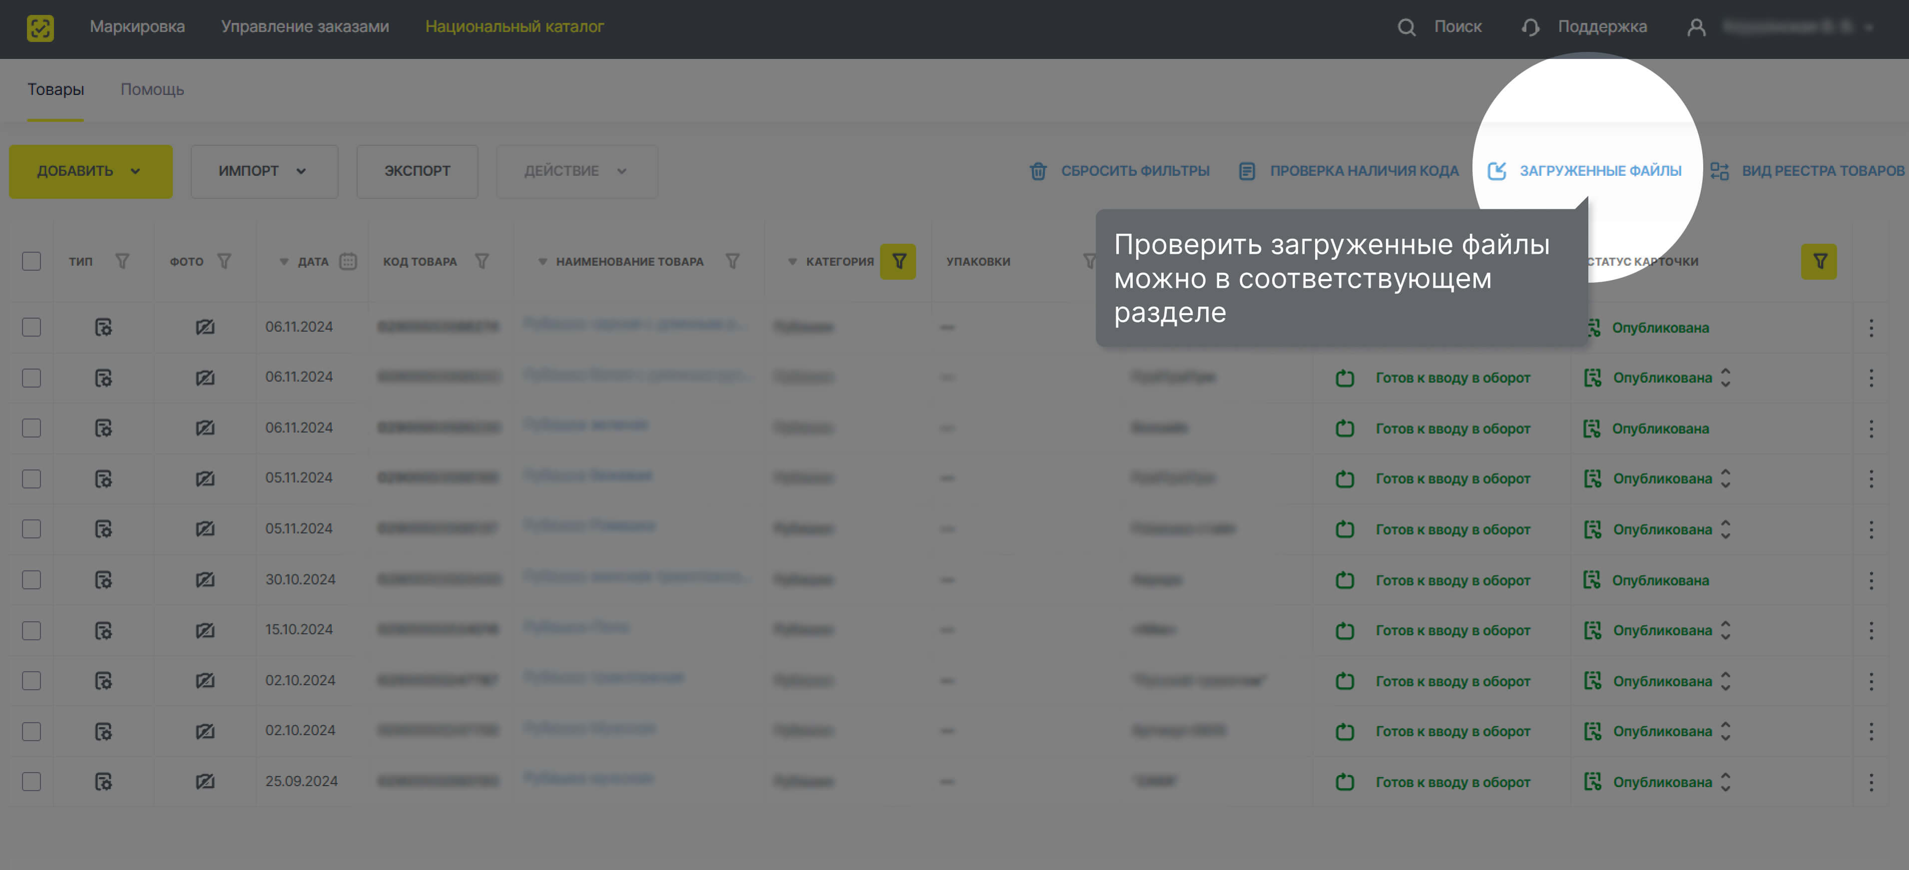Click Код товара column filter icon
The height and width of the screenshot is (870, 1909).
coord(481,262)
